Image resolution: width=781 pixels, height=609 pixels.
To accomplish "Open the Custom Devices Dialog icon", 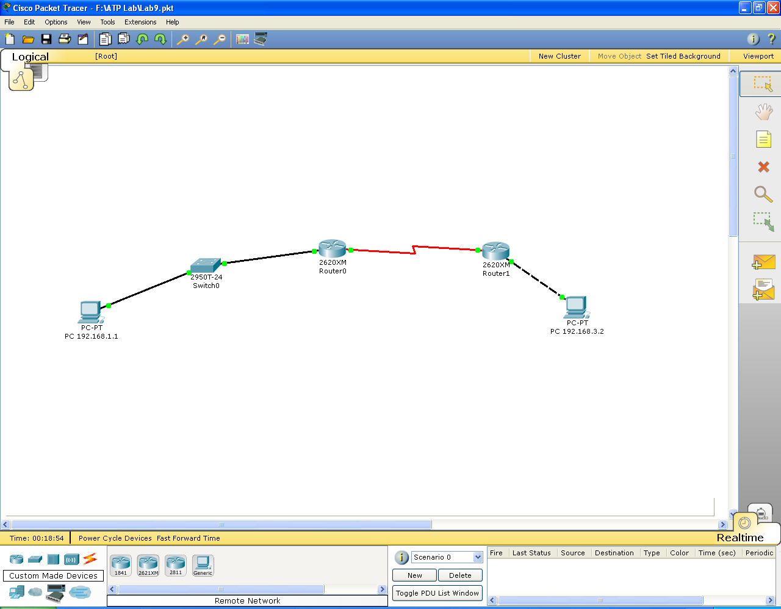I will 261,39.
